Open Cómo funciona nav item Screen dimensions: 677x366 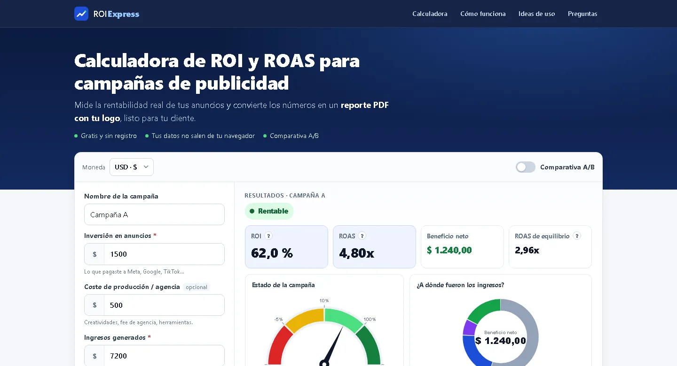click(x=483, y=14)
